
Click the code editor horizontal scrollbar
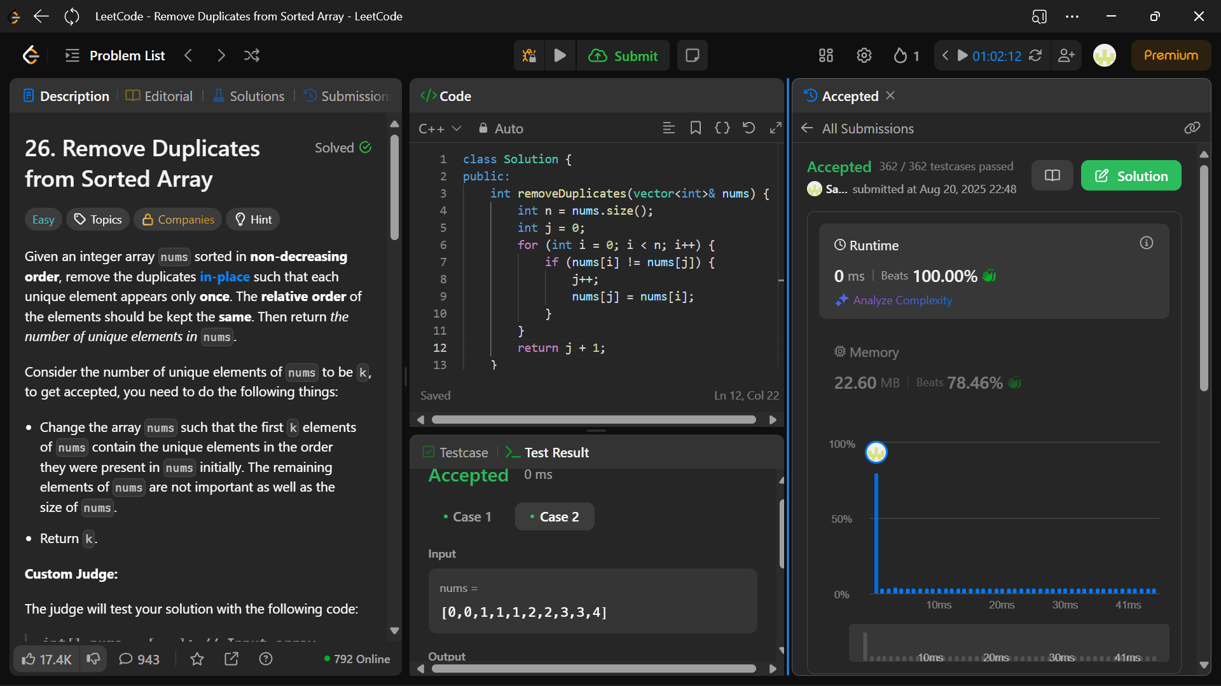593,420
